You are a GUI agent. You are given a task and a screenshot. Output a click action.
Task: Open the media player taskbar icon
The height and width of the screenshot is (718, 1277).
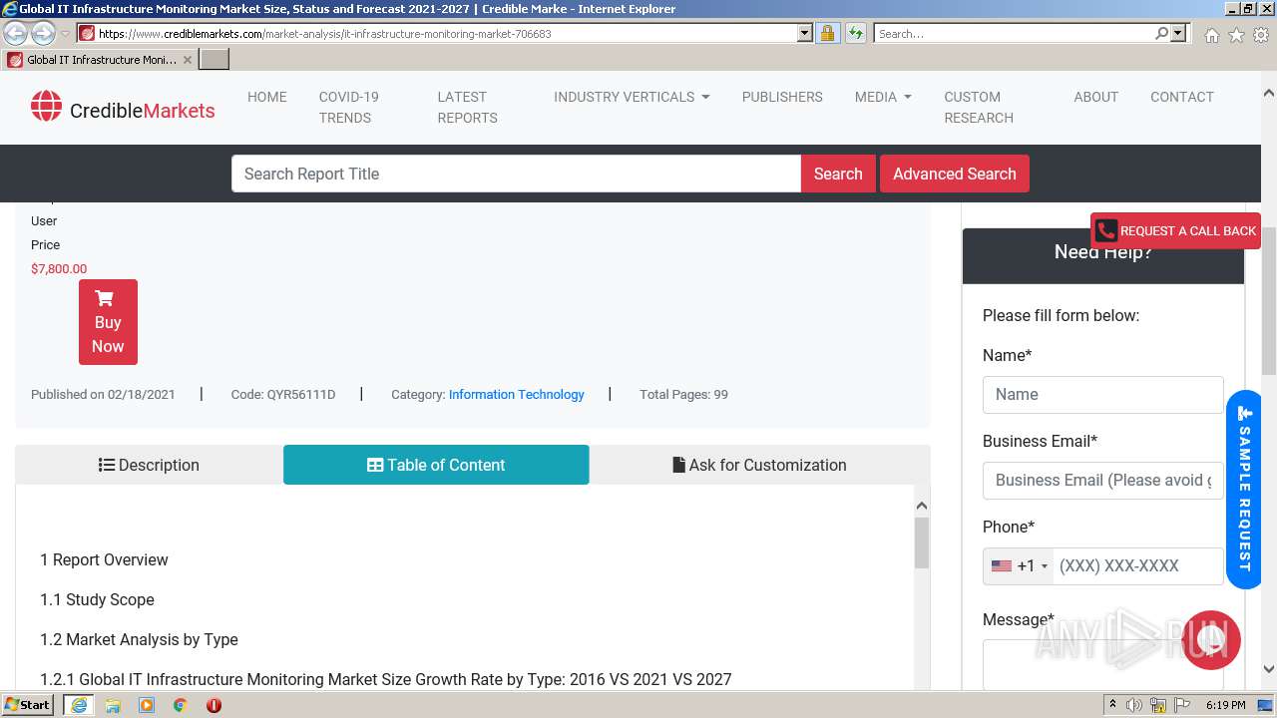click(x=147, y=705)
